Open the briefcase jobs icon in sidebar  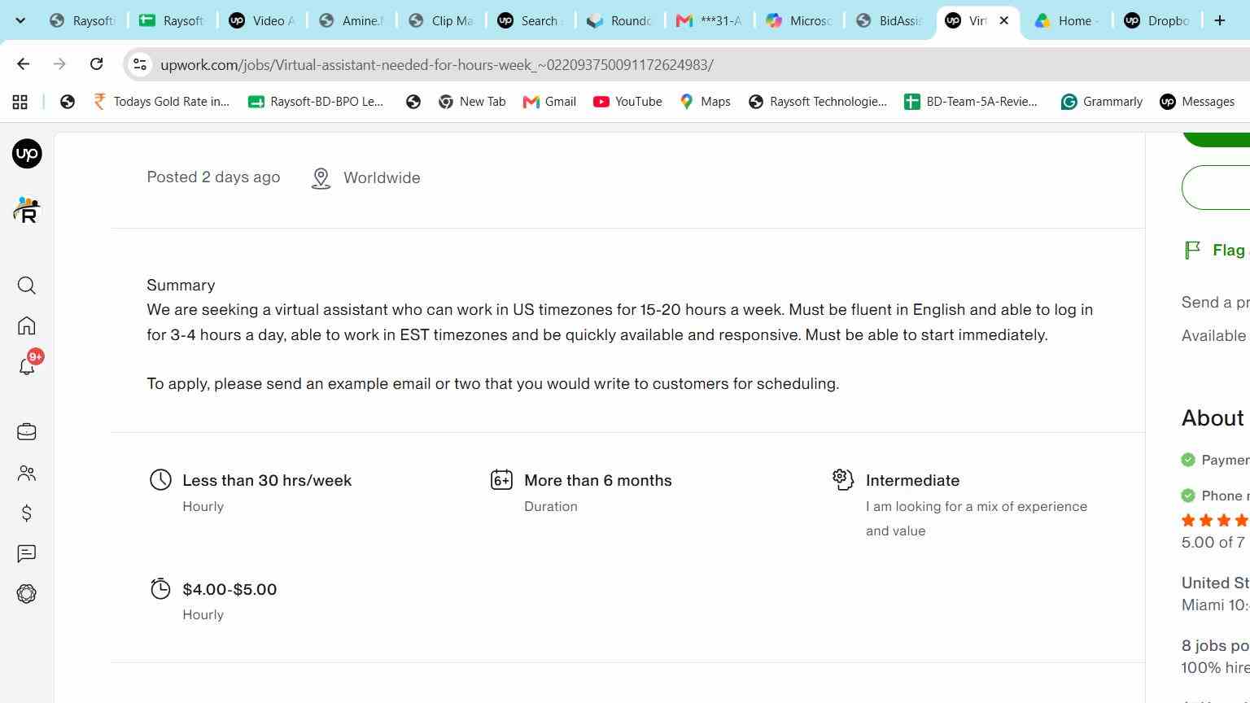coord(27,431)
